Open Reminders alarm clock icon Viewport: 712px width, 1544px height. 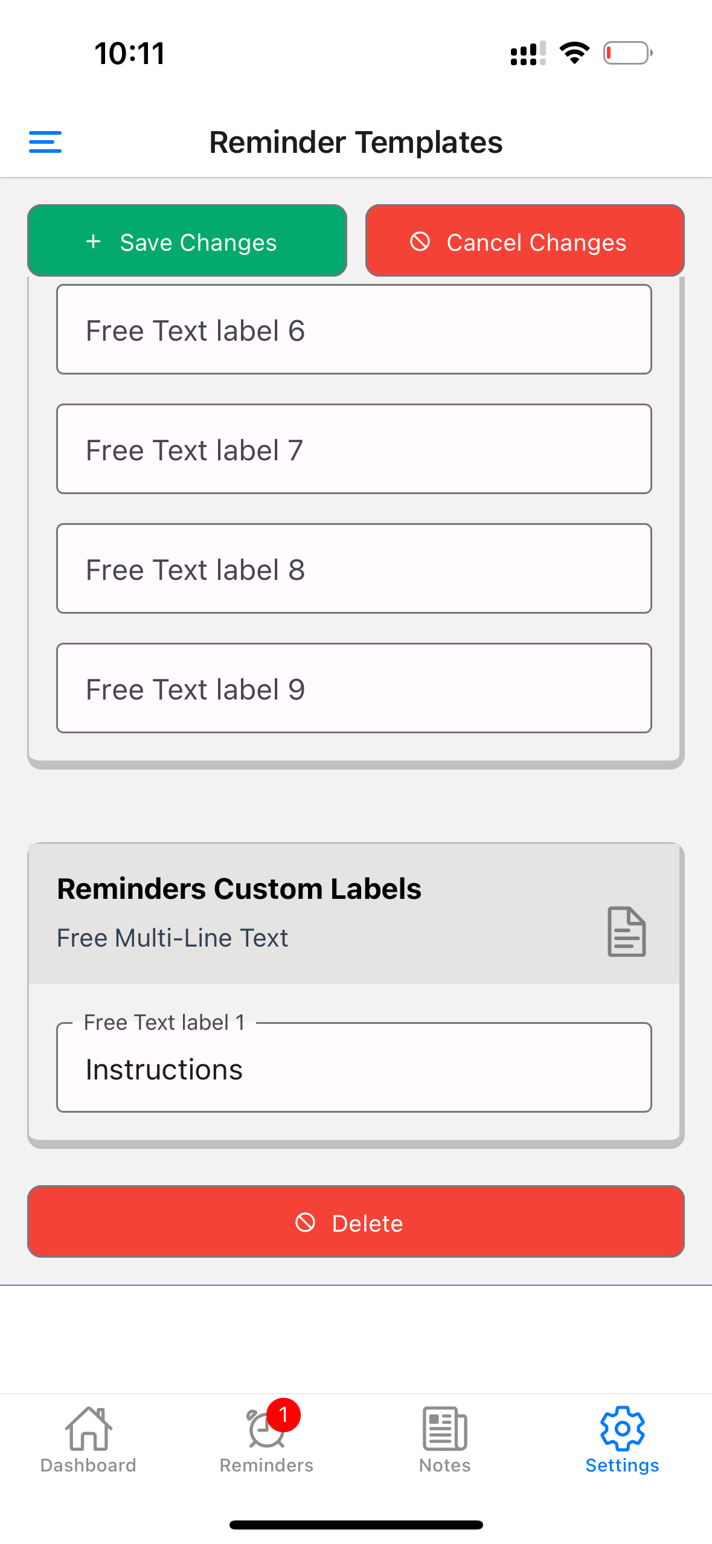(265, 1430)
